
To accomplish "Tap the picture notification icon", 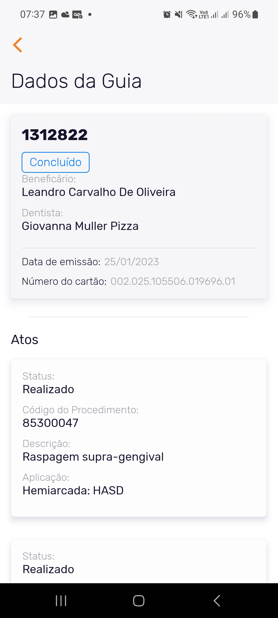I will tap(53, 14).
